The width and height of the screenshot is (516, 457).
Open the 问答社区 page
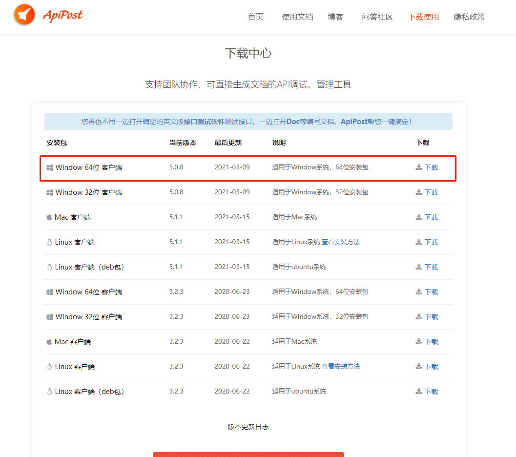377,16
